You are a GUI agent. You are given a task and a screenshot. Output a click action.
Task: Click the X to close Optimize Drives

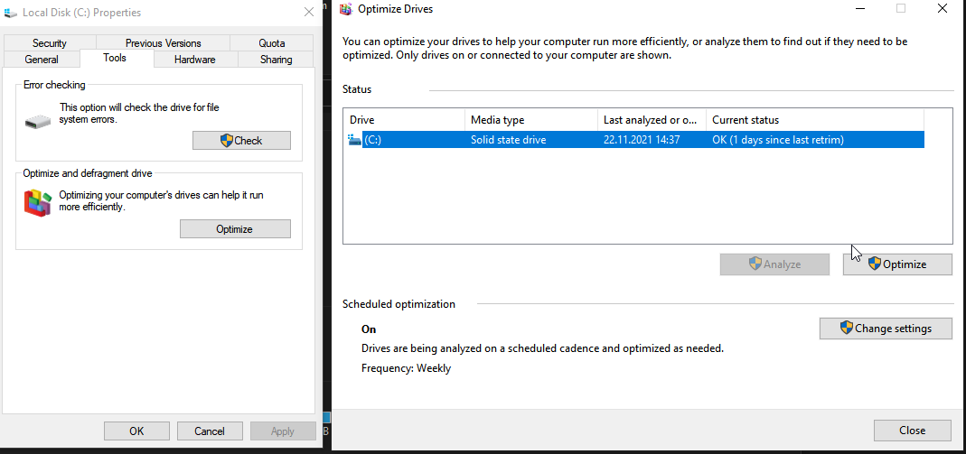click(x=942, y=9)
